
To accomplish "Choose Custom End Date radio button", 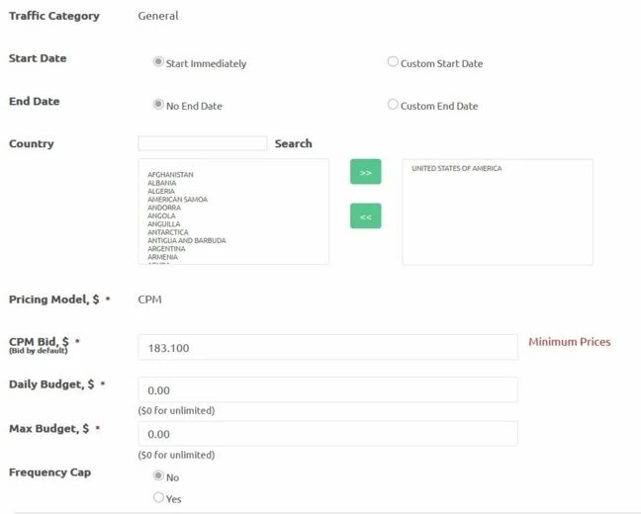I will coord(393,105).
